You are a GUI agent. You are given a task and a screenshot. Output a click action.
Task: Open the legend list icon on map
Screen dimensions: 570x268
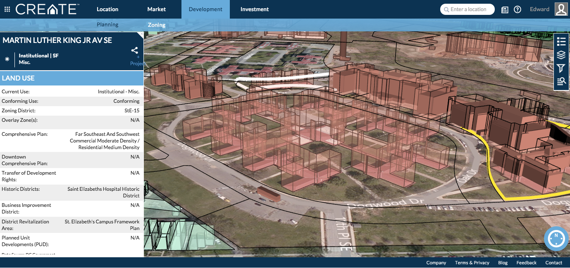pos(561,41)
